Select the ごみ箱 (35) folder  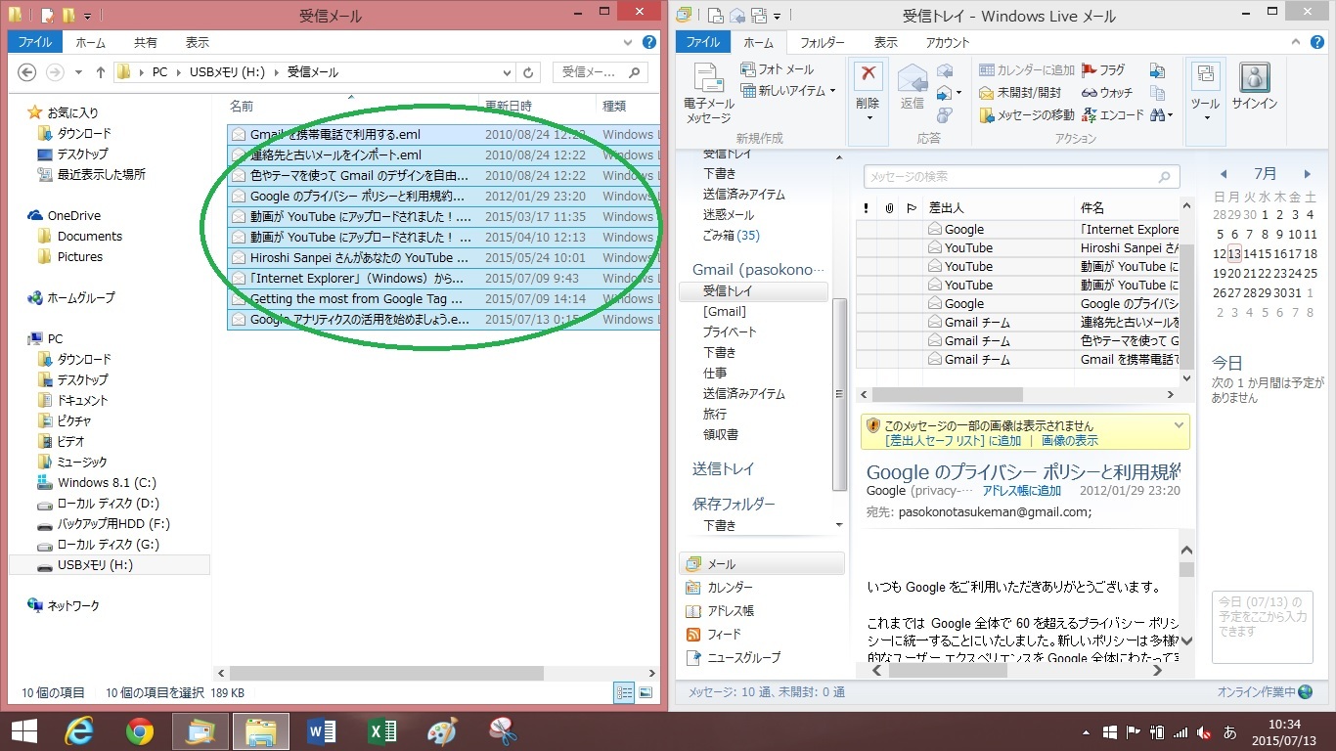point(731,236)
